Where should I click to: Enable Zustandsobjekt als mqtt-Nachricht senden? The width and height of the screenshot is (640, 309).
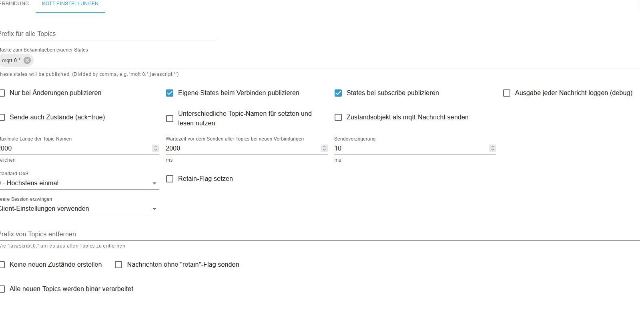click(338, 117)
